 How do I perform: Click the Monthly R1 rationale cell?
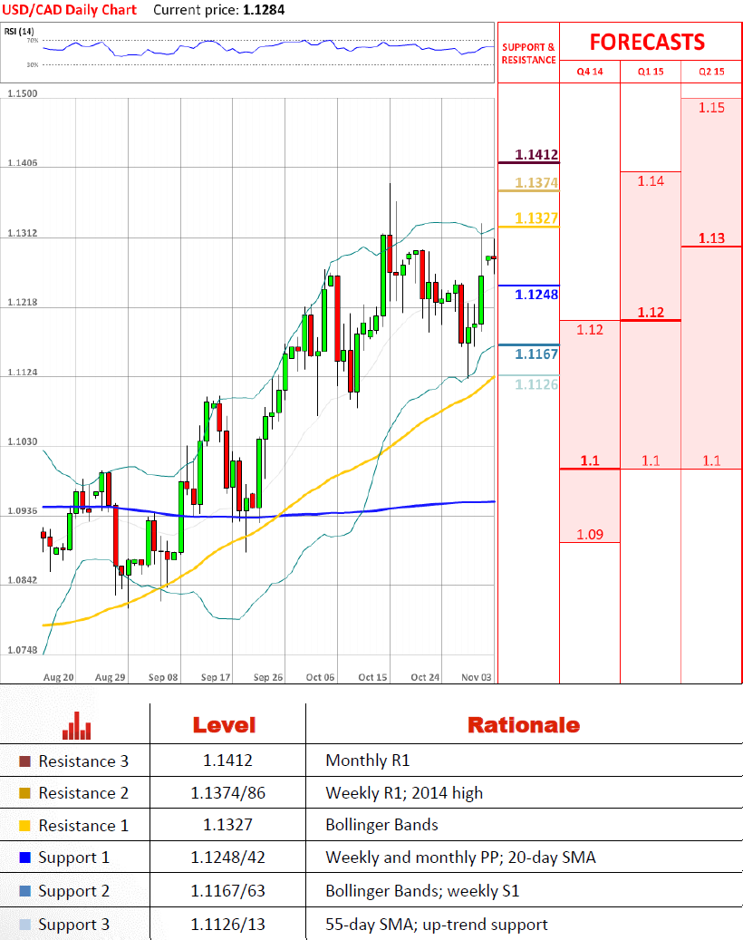click(367, 761)
